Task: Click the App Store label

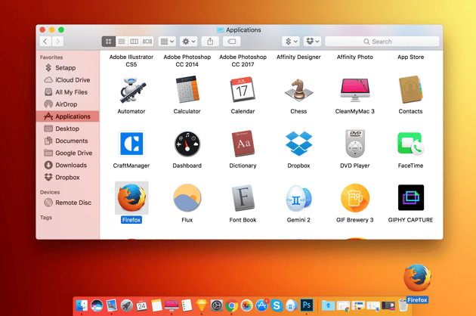Action: pyautogui.click(x=411, y=57)
